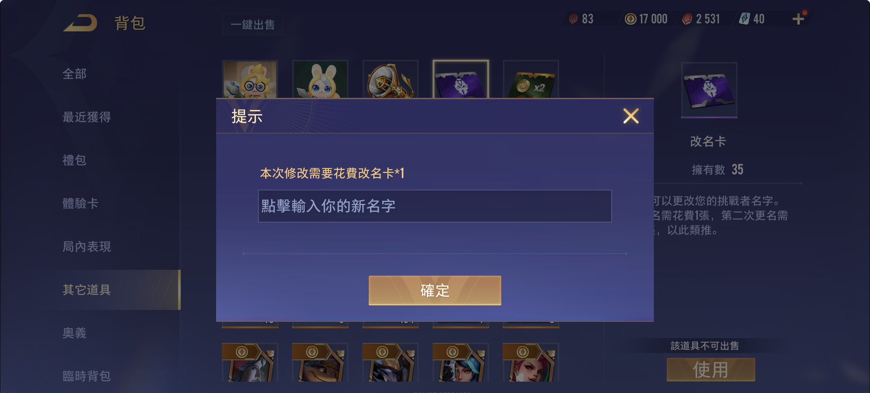The height and width of the screenshot is (393, 870).
Task: Close the 提示 dialog with the X
Action: 631,116
